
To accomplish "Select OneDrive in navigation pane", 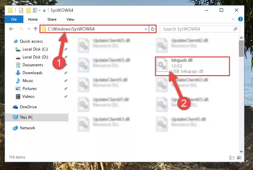I will pos(28,107).
